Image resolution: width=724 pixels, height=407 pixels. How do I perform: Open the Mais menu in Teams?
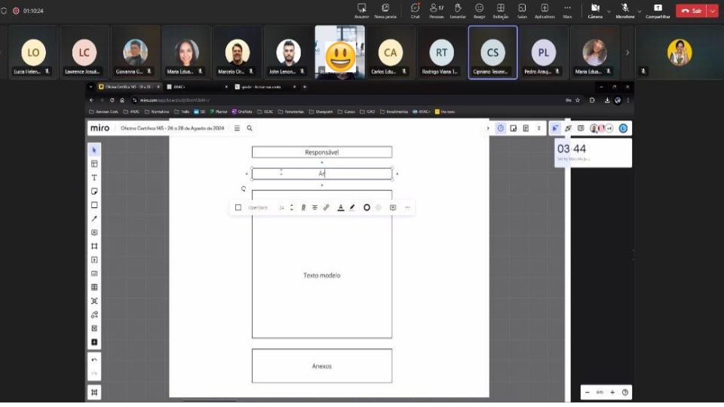pos(567,10)
